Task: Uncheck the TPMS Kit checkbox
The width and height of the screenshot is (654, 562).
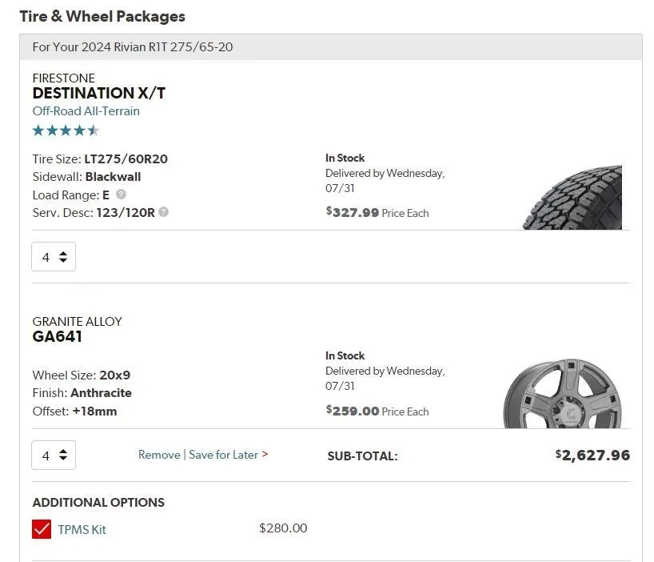Action: coord(42,529)
